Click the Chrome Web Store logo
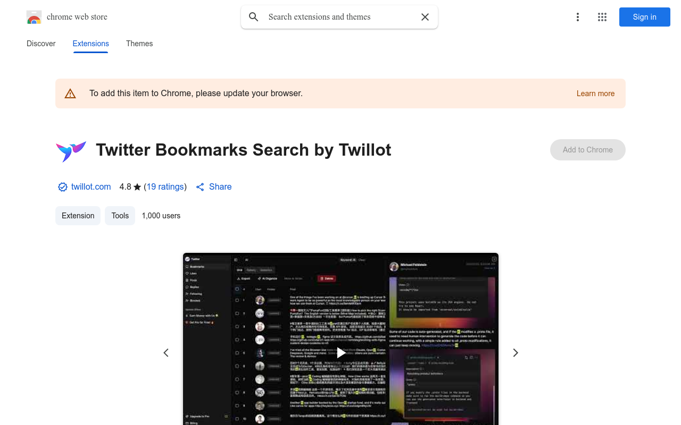The image size is (681, 425). tap(34, 17)
